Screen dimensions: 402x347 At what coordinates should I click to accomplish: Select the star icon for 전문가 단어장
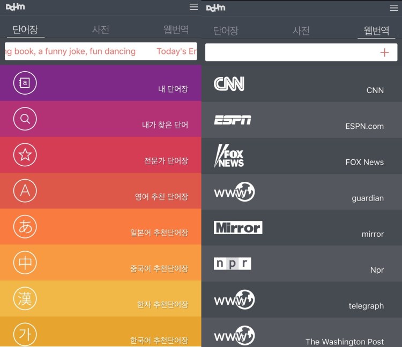[25, 155]
